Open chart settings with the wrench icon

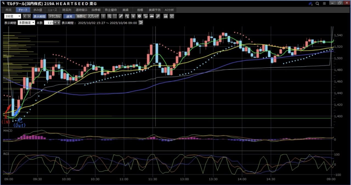(x=158, y=16)
